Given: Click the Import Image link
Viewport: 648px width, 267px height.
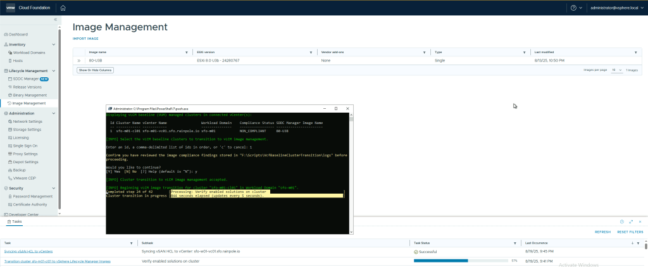Looking at the screenshot, I should pos(85,39).
